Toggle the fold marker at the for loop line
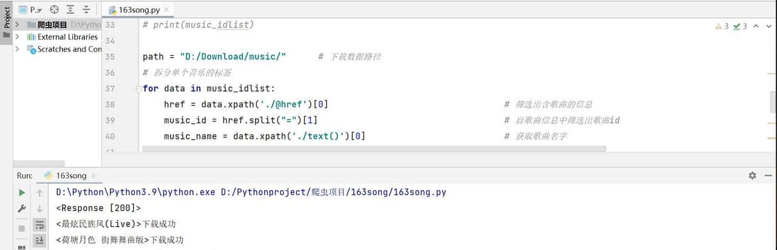The width and height of the screenshot is (777, 250). (x=138, y=89)
